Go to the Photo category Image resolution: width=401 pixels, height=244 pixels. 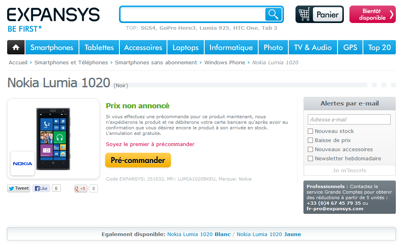tap(273, 47)
